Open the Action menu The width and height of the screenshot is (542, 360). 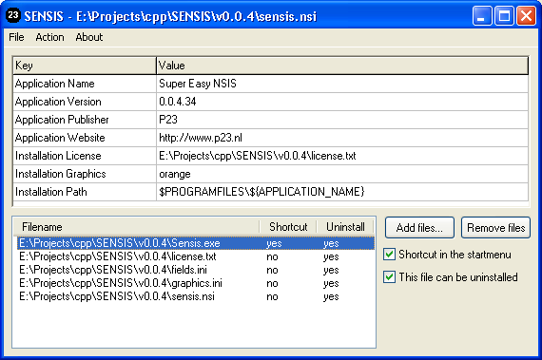tap(49, 37)
